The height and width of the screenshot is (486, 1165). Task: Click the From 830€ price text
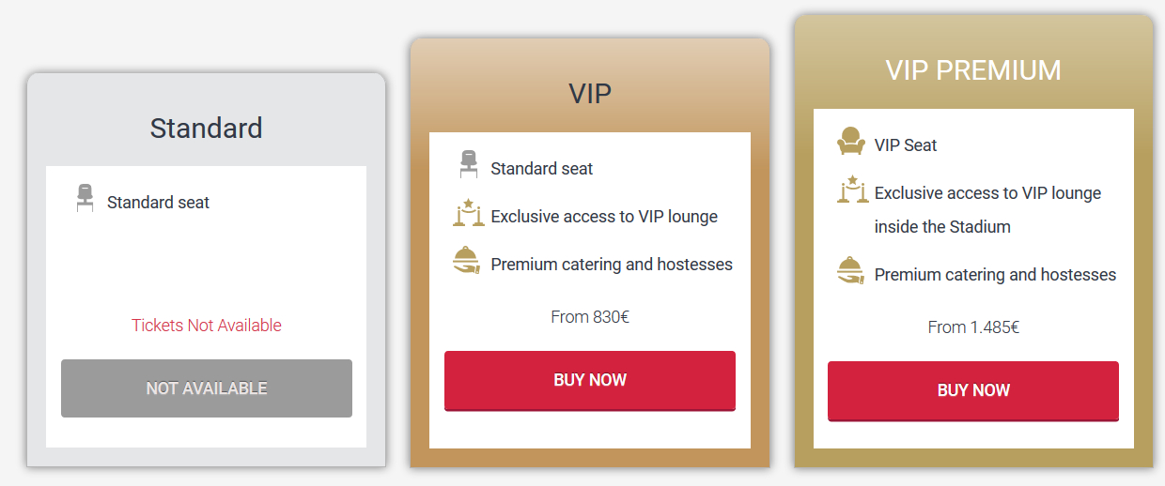(x=590, y=317)
